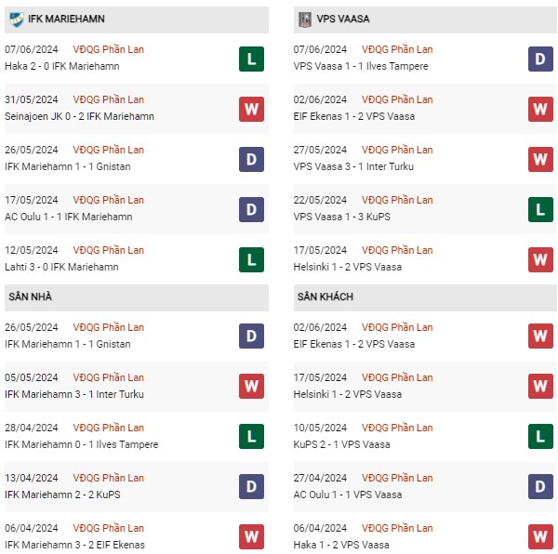Click the VPS Vaasa club crest icon

click(x=305, y=20)
